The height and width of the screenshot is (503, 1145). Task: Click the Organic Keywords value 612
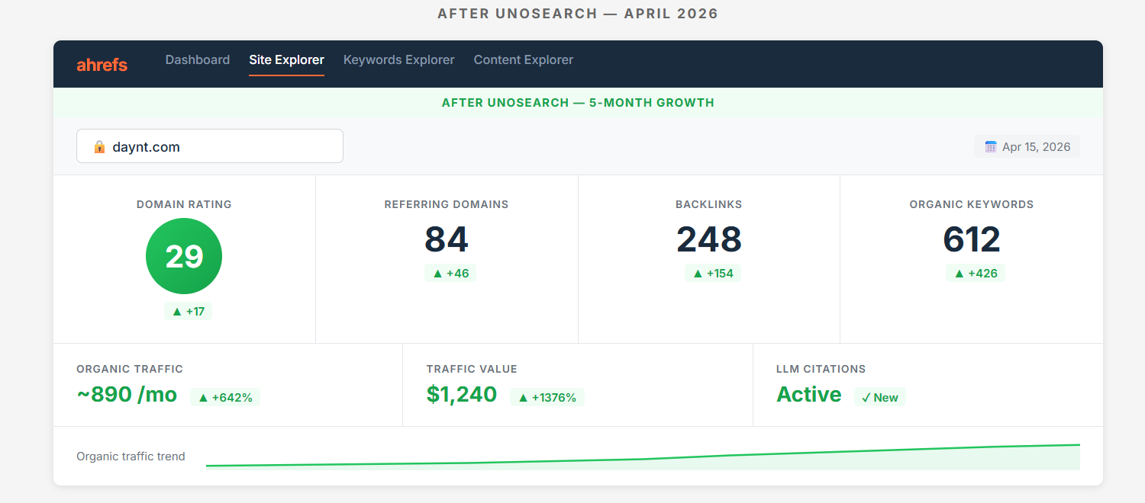[972, 239]
